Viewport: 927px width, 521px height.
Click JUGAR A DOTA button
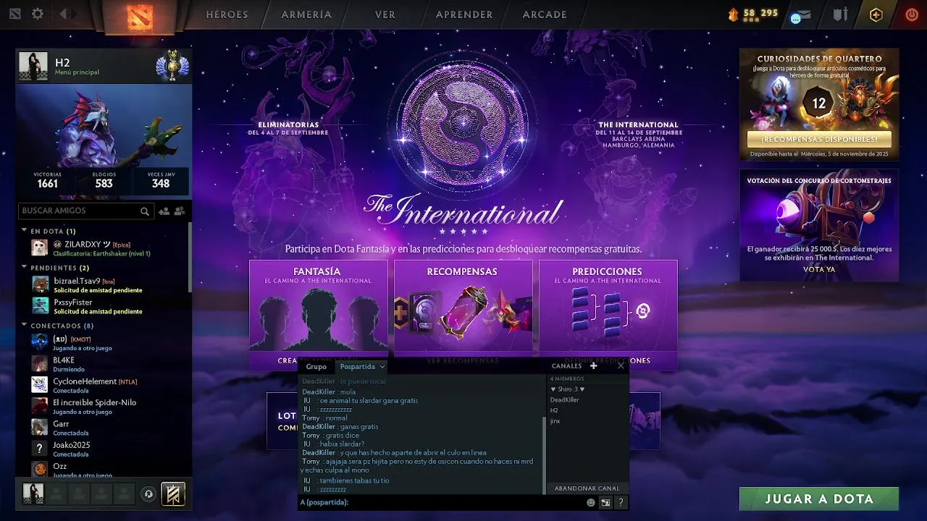pyautogui.click(x=819, y=499)
